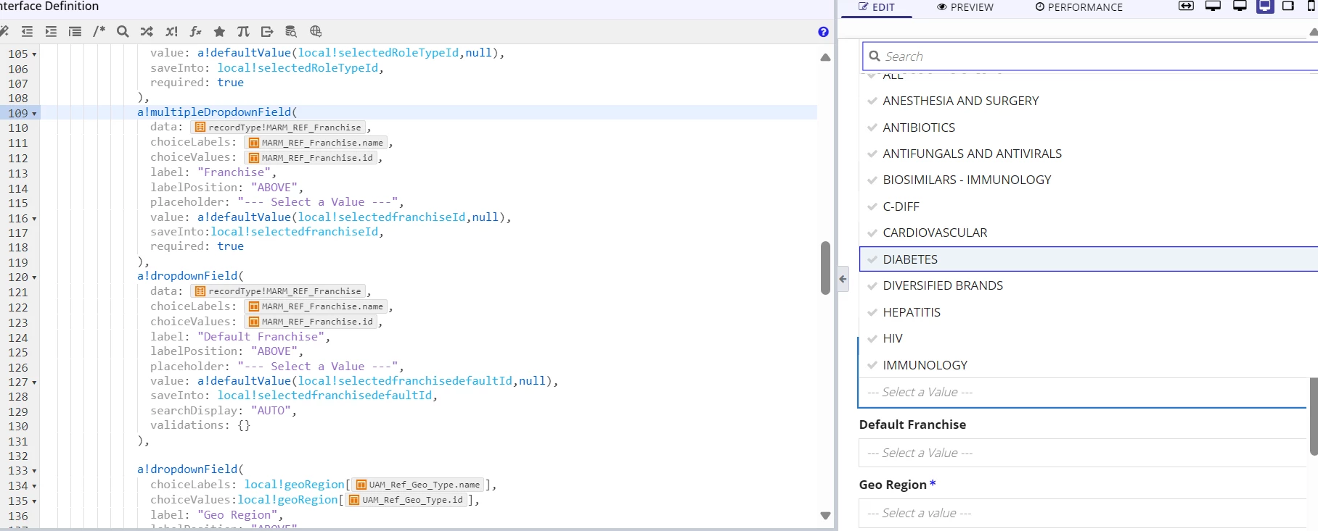Open the Default Franchise dropdown
The height and width of the screenshot is (531, 1318).
(1083, 453)
